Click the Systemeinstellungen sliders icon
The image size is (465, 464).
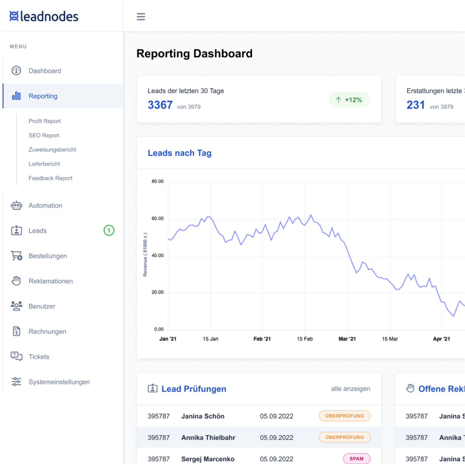[16, 382]
